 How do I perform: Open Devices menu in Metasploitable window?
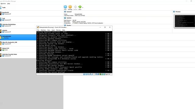coord(58,30)
